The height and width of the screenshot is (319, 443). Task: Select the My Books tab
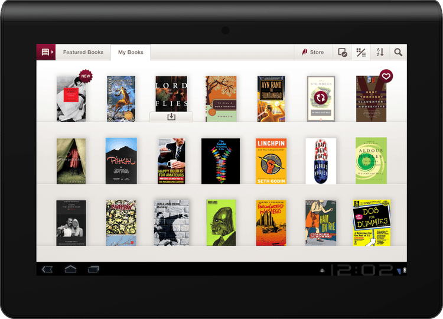pos(131,52)
